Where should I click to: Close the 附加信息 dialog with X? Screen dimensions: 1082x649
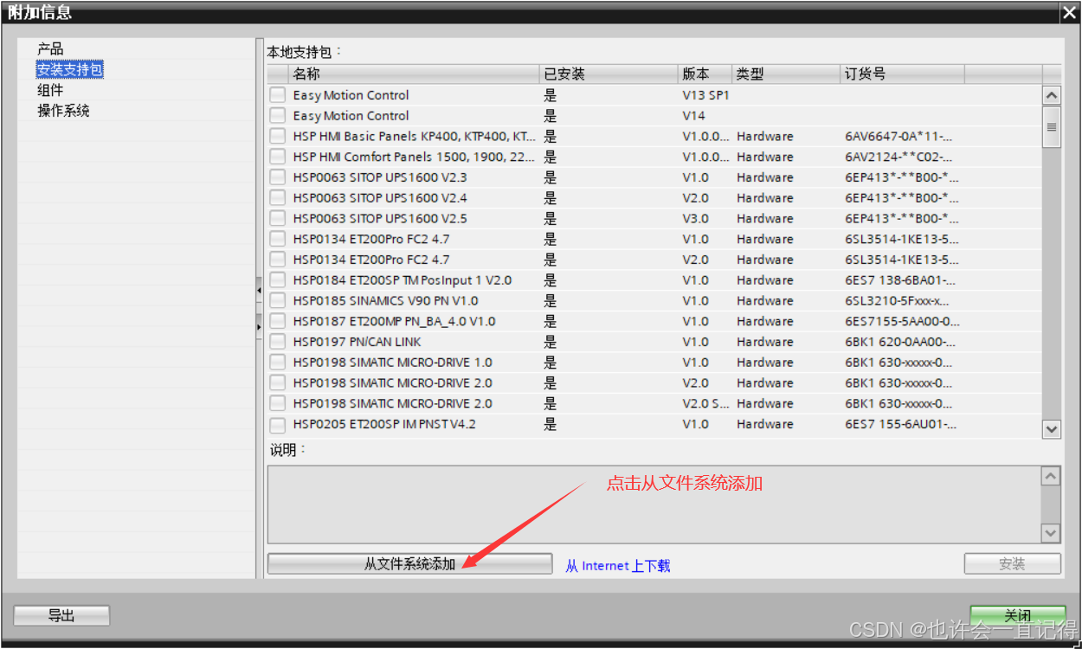point(1069,12)
